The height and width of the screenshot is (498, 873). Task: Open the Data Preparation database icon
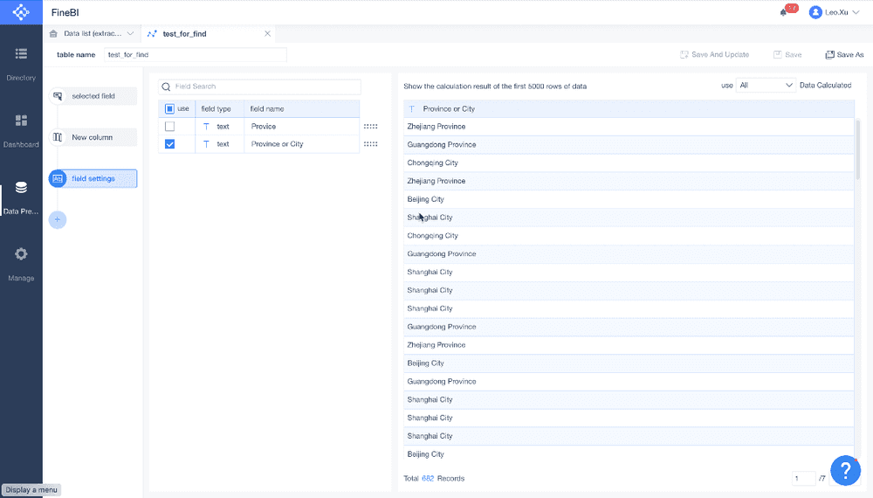pyautogui.click(x=21, y=187)
